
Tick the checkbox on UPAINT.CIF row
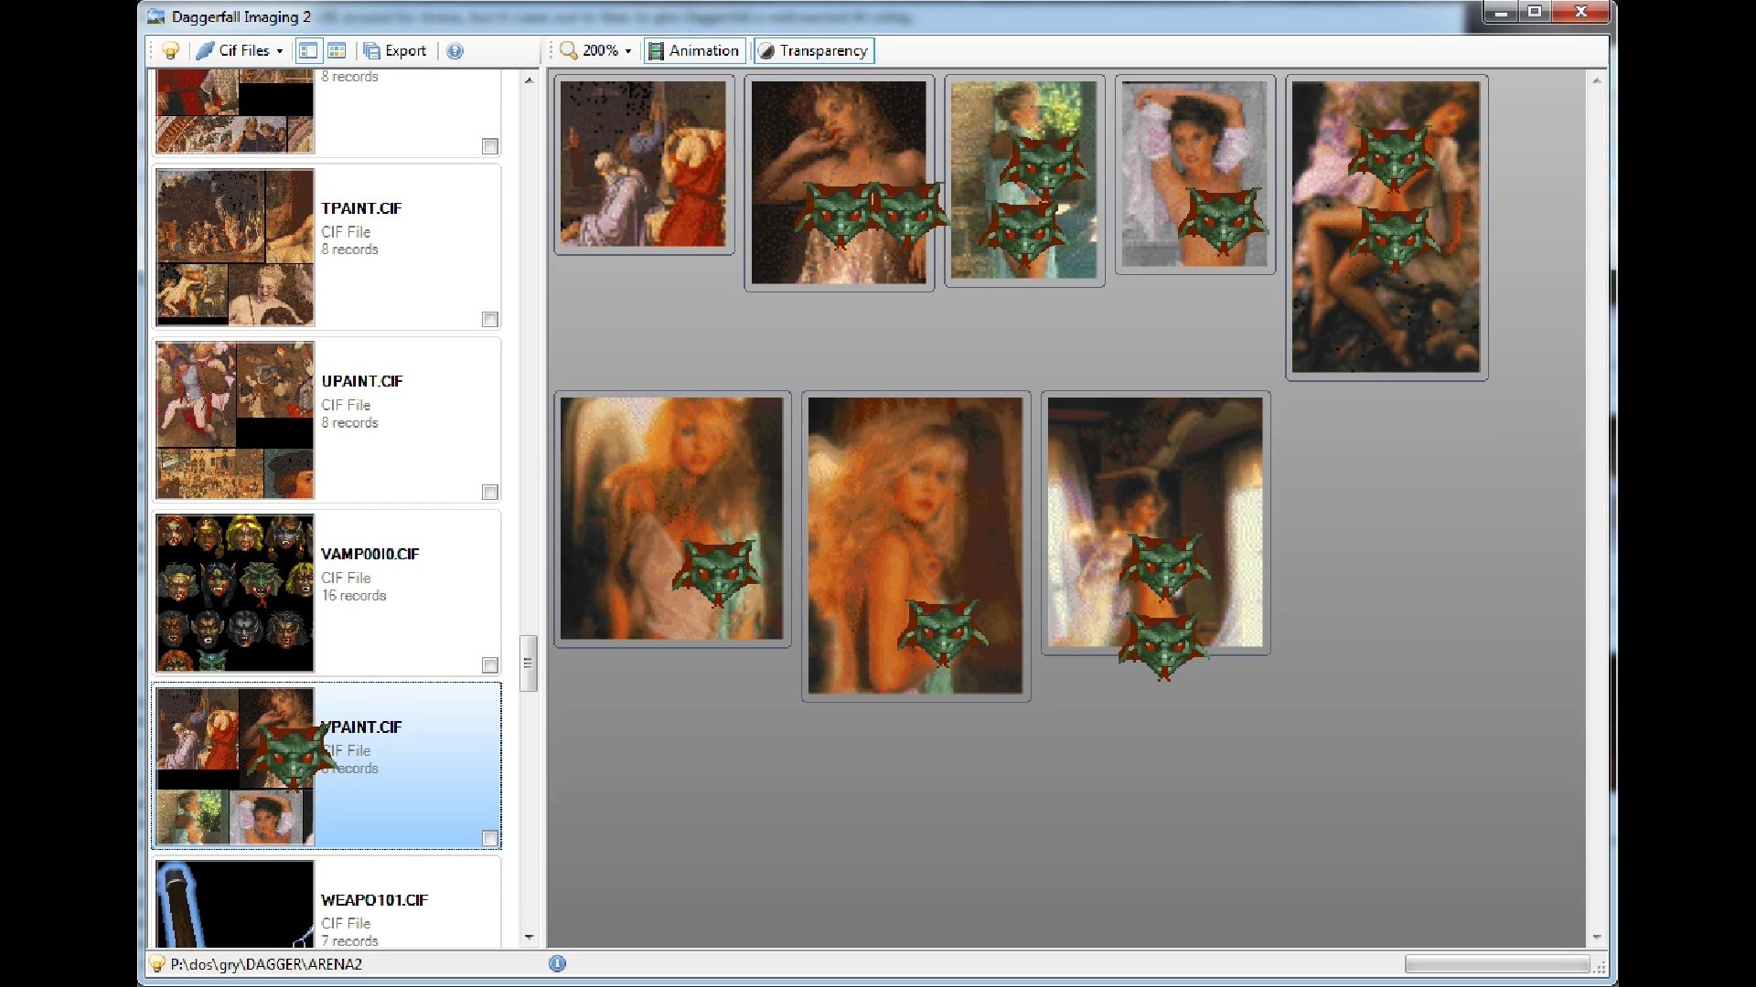[x=490, y=492]
